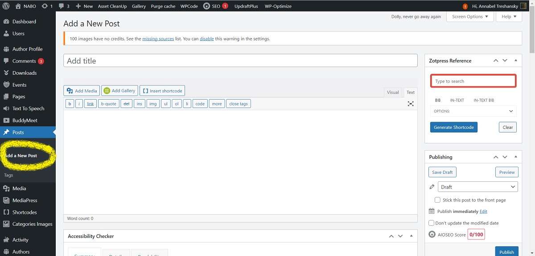Toggle the distraction-free fullscreen editor icon
This screenshot has height=256, width=535.
[410, 104]
